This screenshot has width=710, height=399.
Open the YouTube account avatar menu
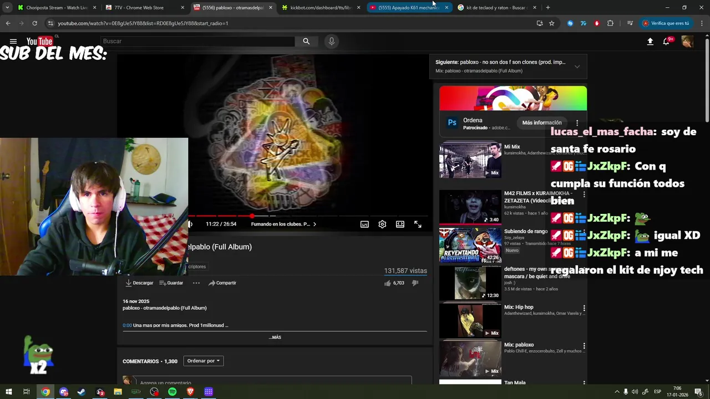pyautogui.click(x=687, y=42)
